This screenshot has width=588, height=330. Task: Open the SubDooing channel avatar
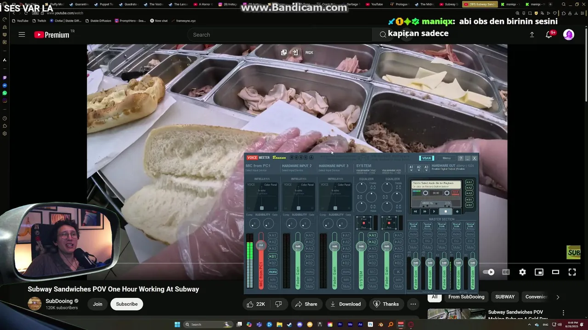(x=34, y=303)
